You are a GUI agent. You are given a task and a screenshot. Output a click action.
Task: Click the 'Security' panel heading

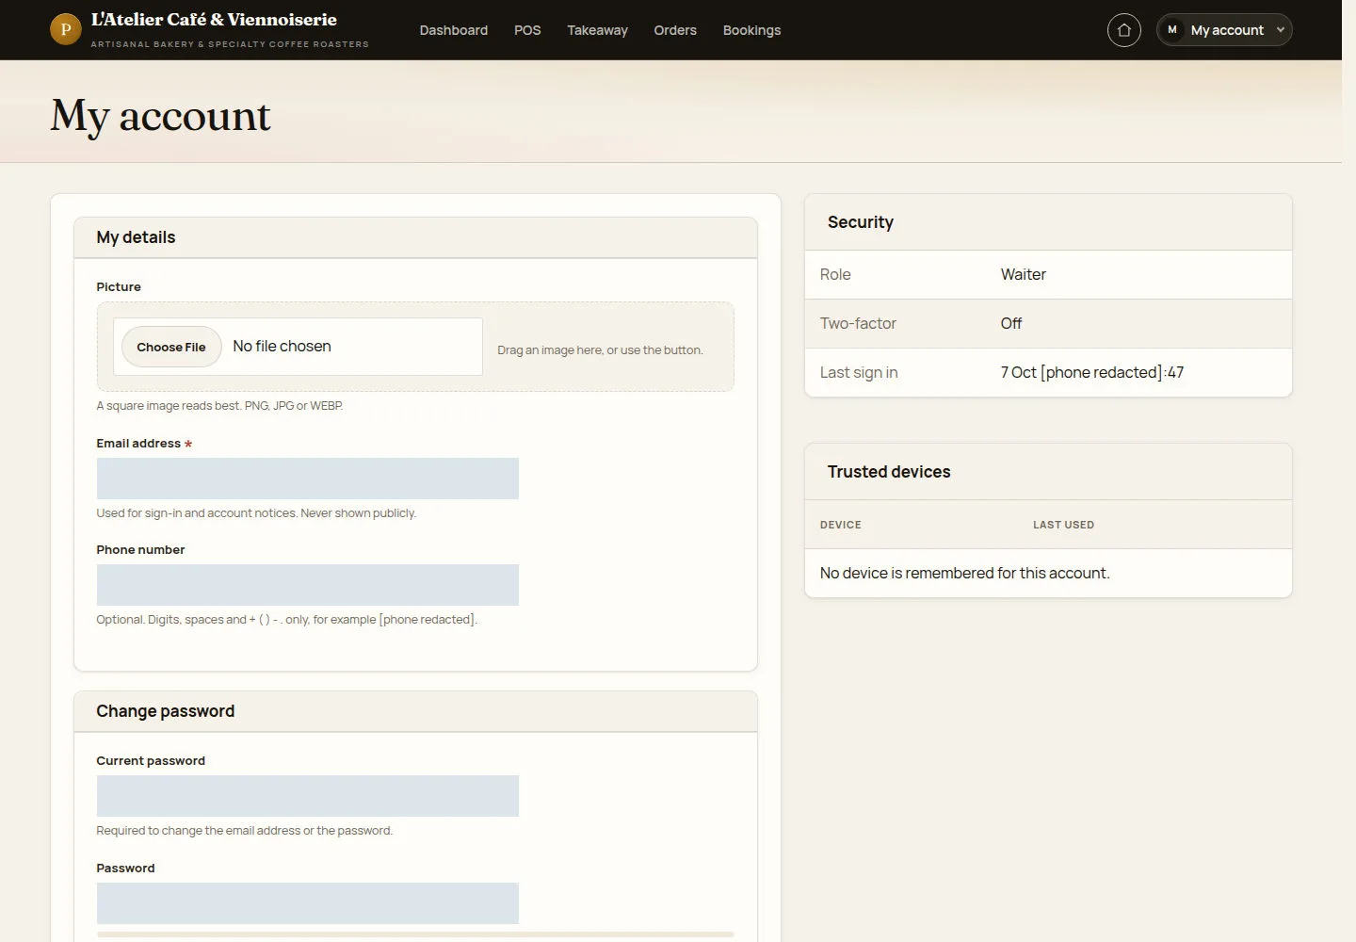860,222
